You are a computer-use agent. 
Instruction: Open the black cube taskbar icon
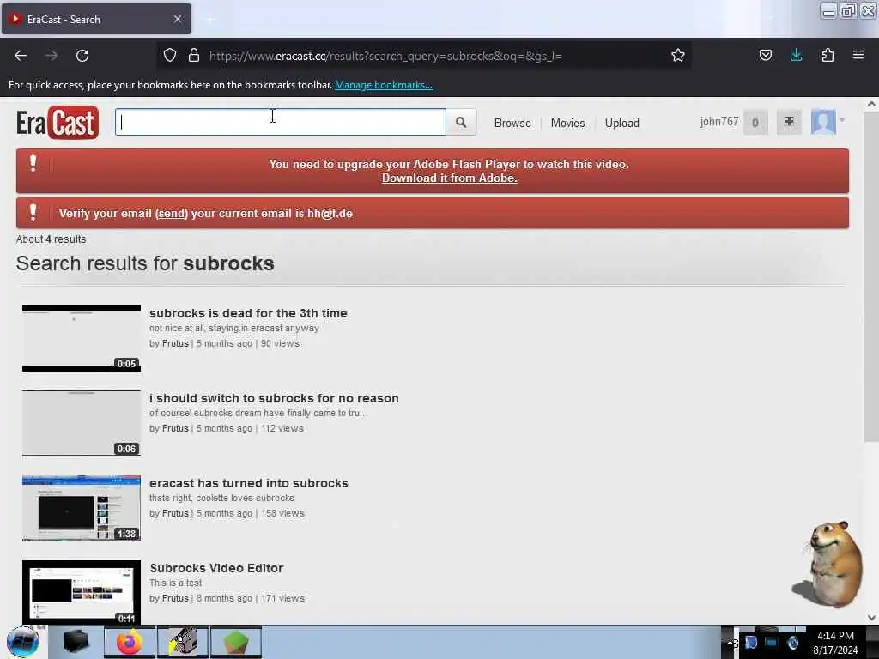pyautogui.click(x=76, y=642)
